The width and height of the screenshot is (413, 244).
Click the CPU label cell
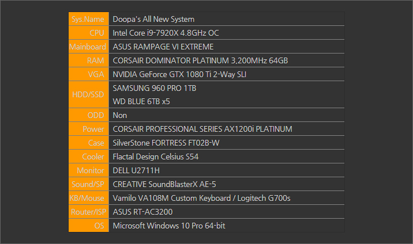[x=88, y=33]
